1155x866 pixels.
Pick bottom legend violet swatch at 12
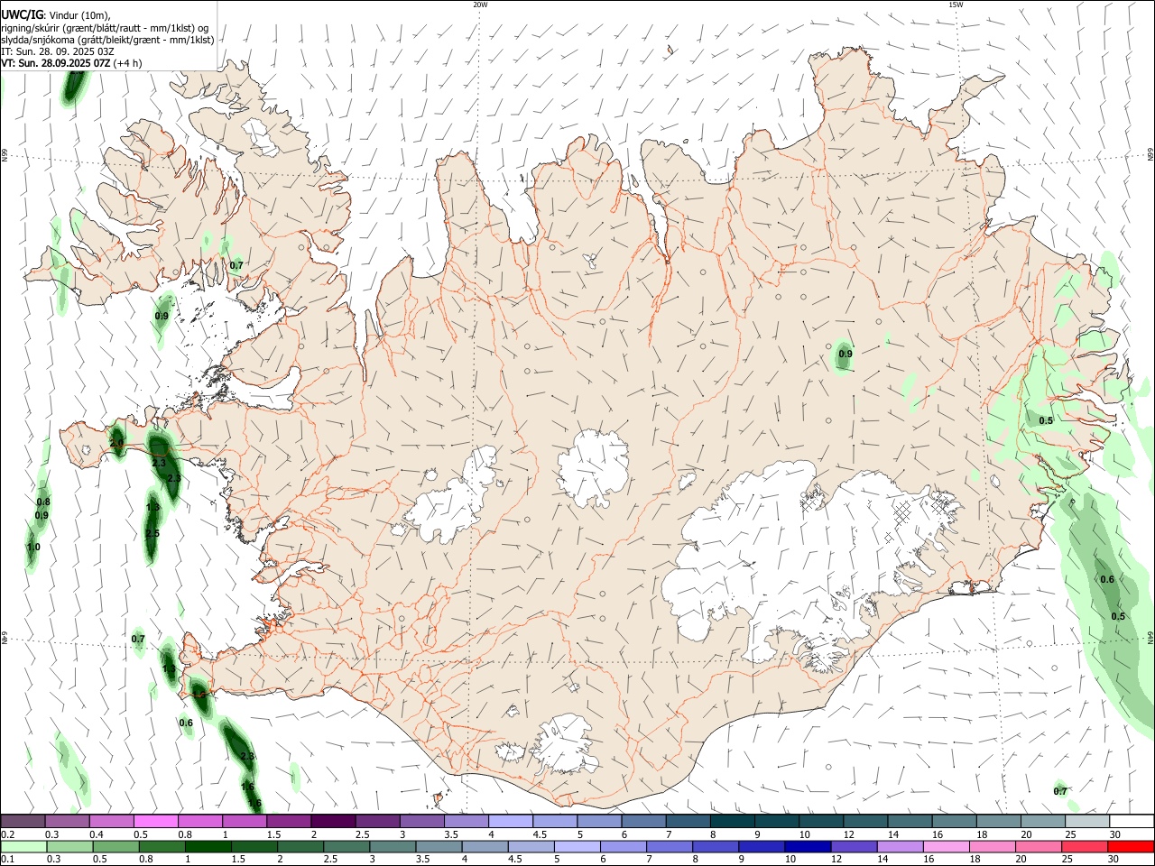click(854, 846)
